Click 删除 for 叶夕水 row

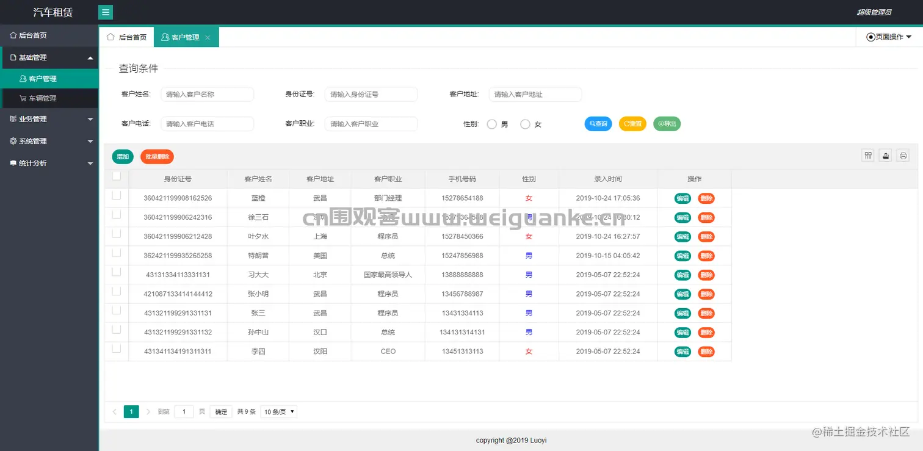pyautogui.click(x=706, y=237)
